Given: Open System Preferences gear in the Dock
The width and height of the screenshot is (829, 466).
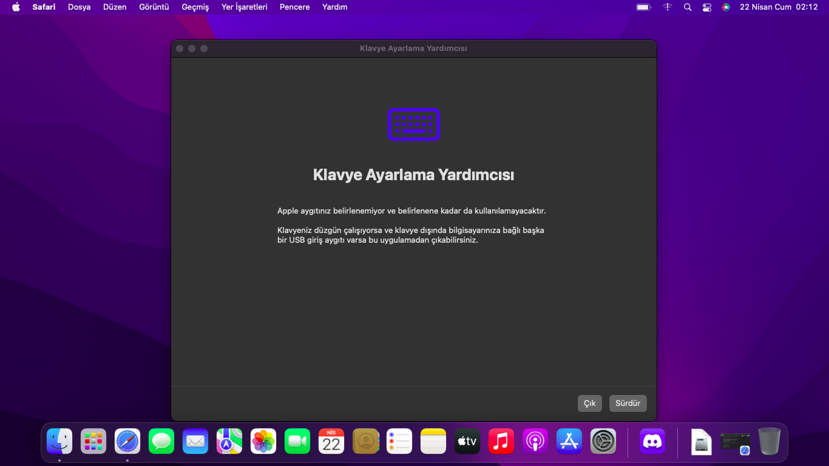Looking at the screenshot, I should point(603,441).
